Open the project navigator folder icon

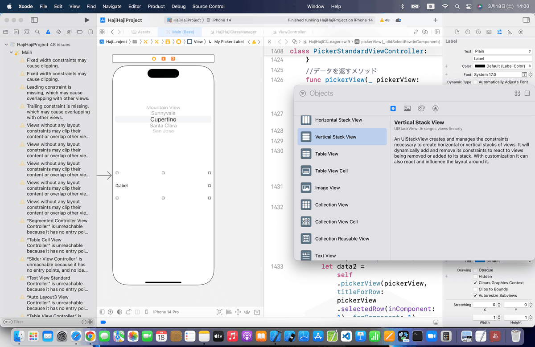(6, 32)
